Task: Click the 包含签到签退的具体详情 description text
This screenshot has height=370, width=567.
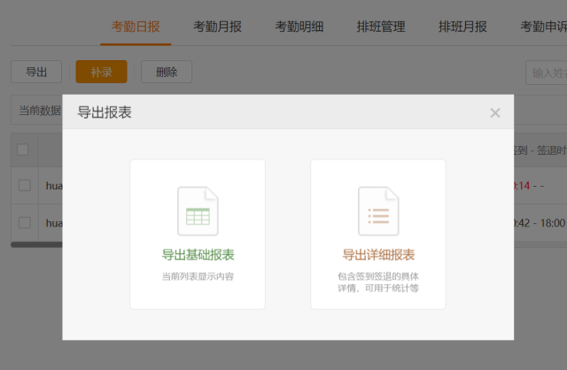Action: (378, 282)
